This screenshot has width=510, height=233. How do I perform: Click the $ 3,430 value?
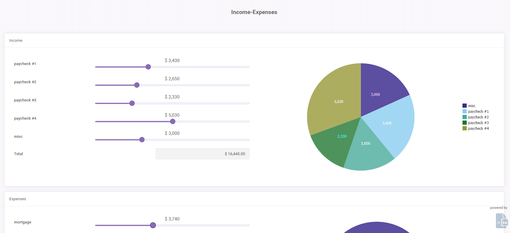172,61
